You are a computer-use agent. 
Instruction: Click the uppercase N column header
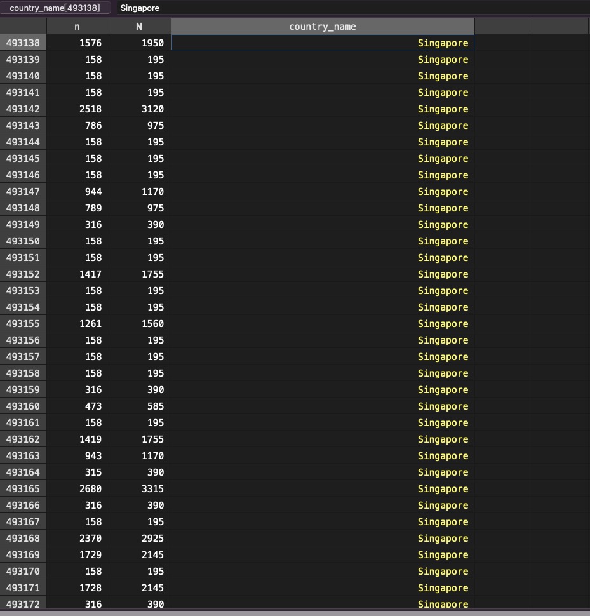pyautogui.click(x=139, y=27)
